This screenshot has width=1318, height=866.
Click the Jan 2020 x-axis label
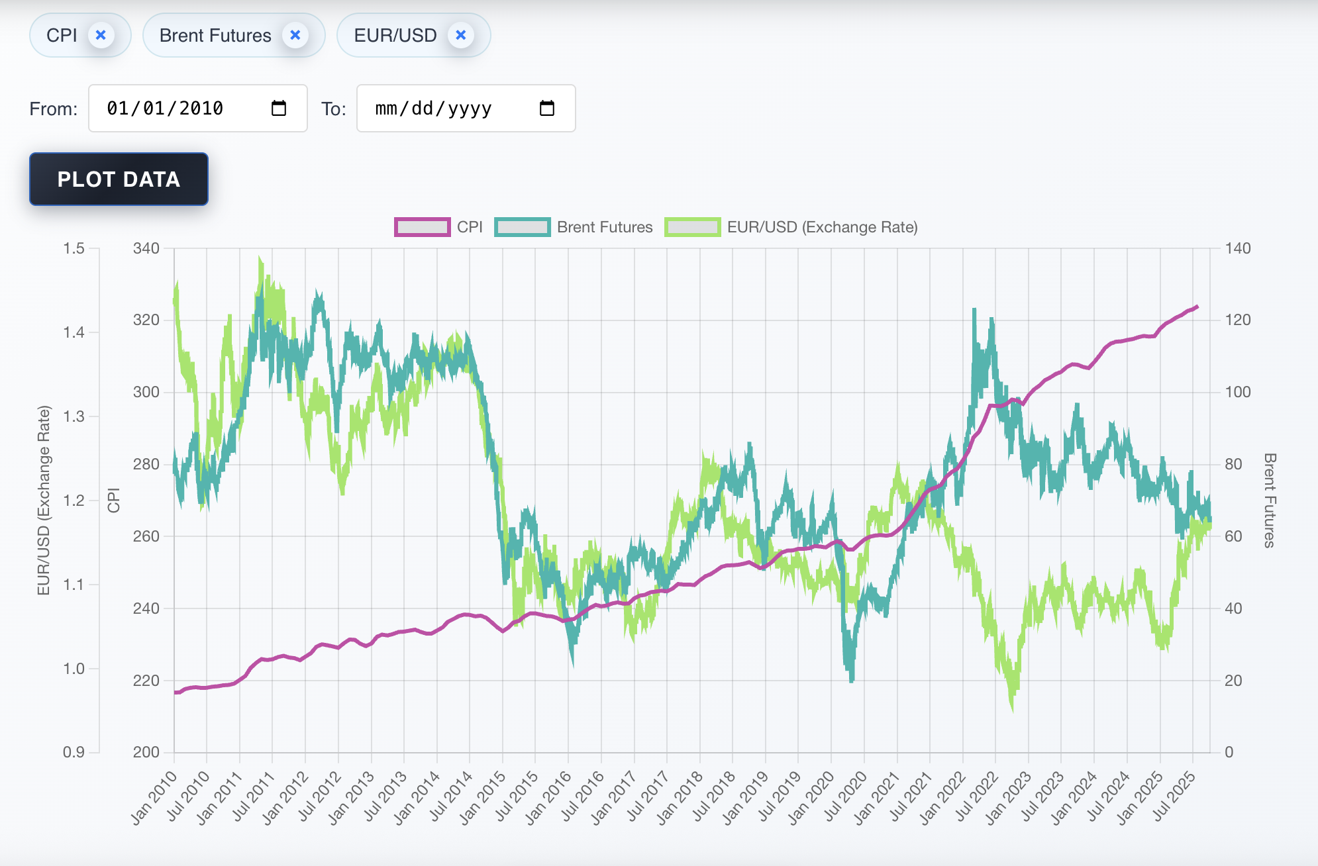coord(811,798)
